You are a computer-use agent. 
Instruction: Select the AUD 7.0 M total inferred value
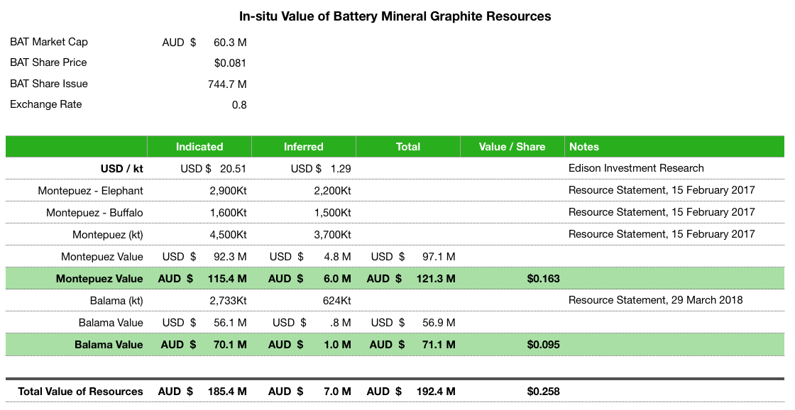(309, 392)
